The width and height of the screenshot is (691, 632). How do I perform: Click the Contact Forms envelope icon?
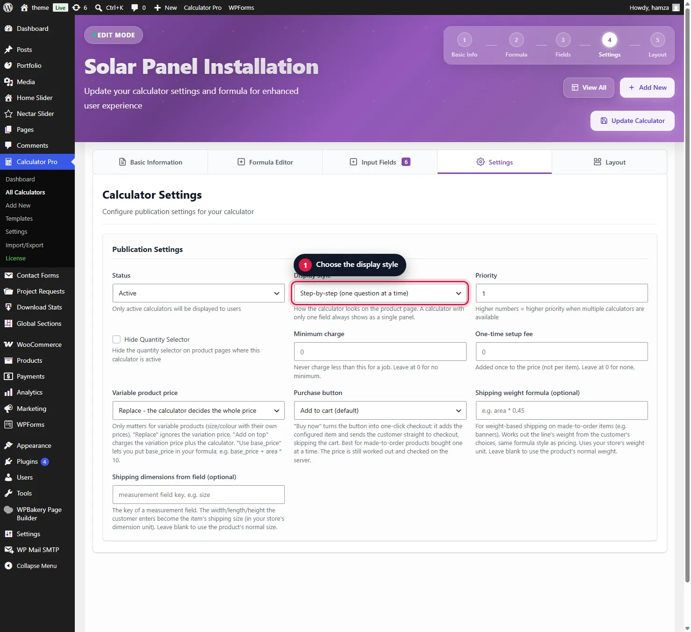(x=8, y=275)
